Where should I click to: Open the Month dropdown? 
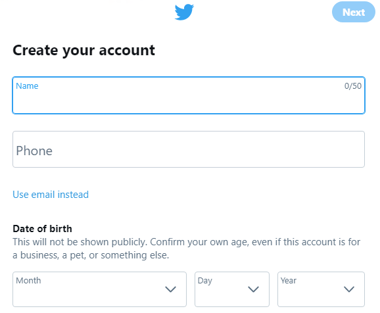pyautogui.click(x=100, y=289)
